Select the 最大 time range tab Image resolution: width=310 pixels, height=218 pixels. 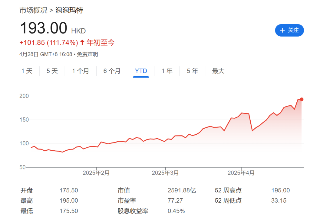218,71
